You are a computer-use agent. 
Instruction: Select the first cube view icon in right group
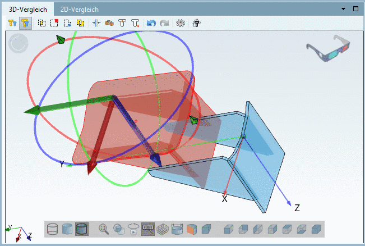pos(229,229)
